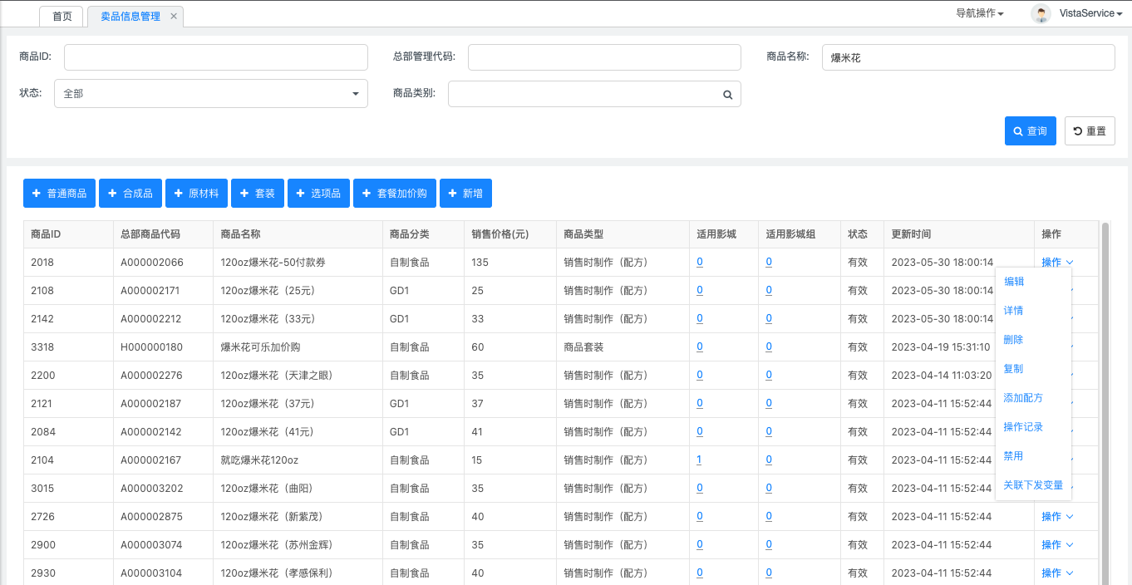Choose 添加配方 from the operations menu
1132x585 pixels.
coord(1023,398)
